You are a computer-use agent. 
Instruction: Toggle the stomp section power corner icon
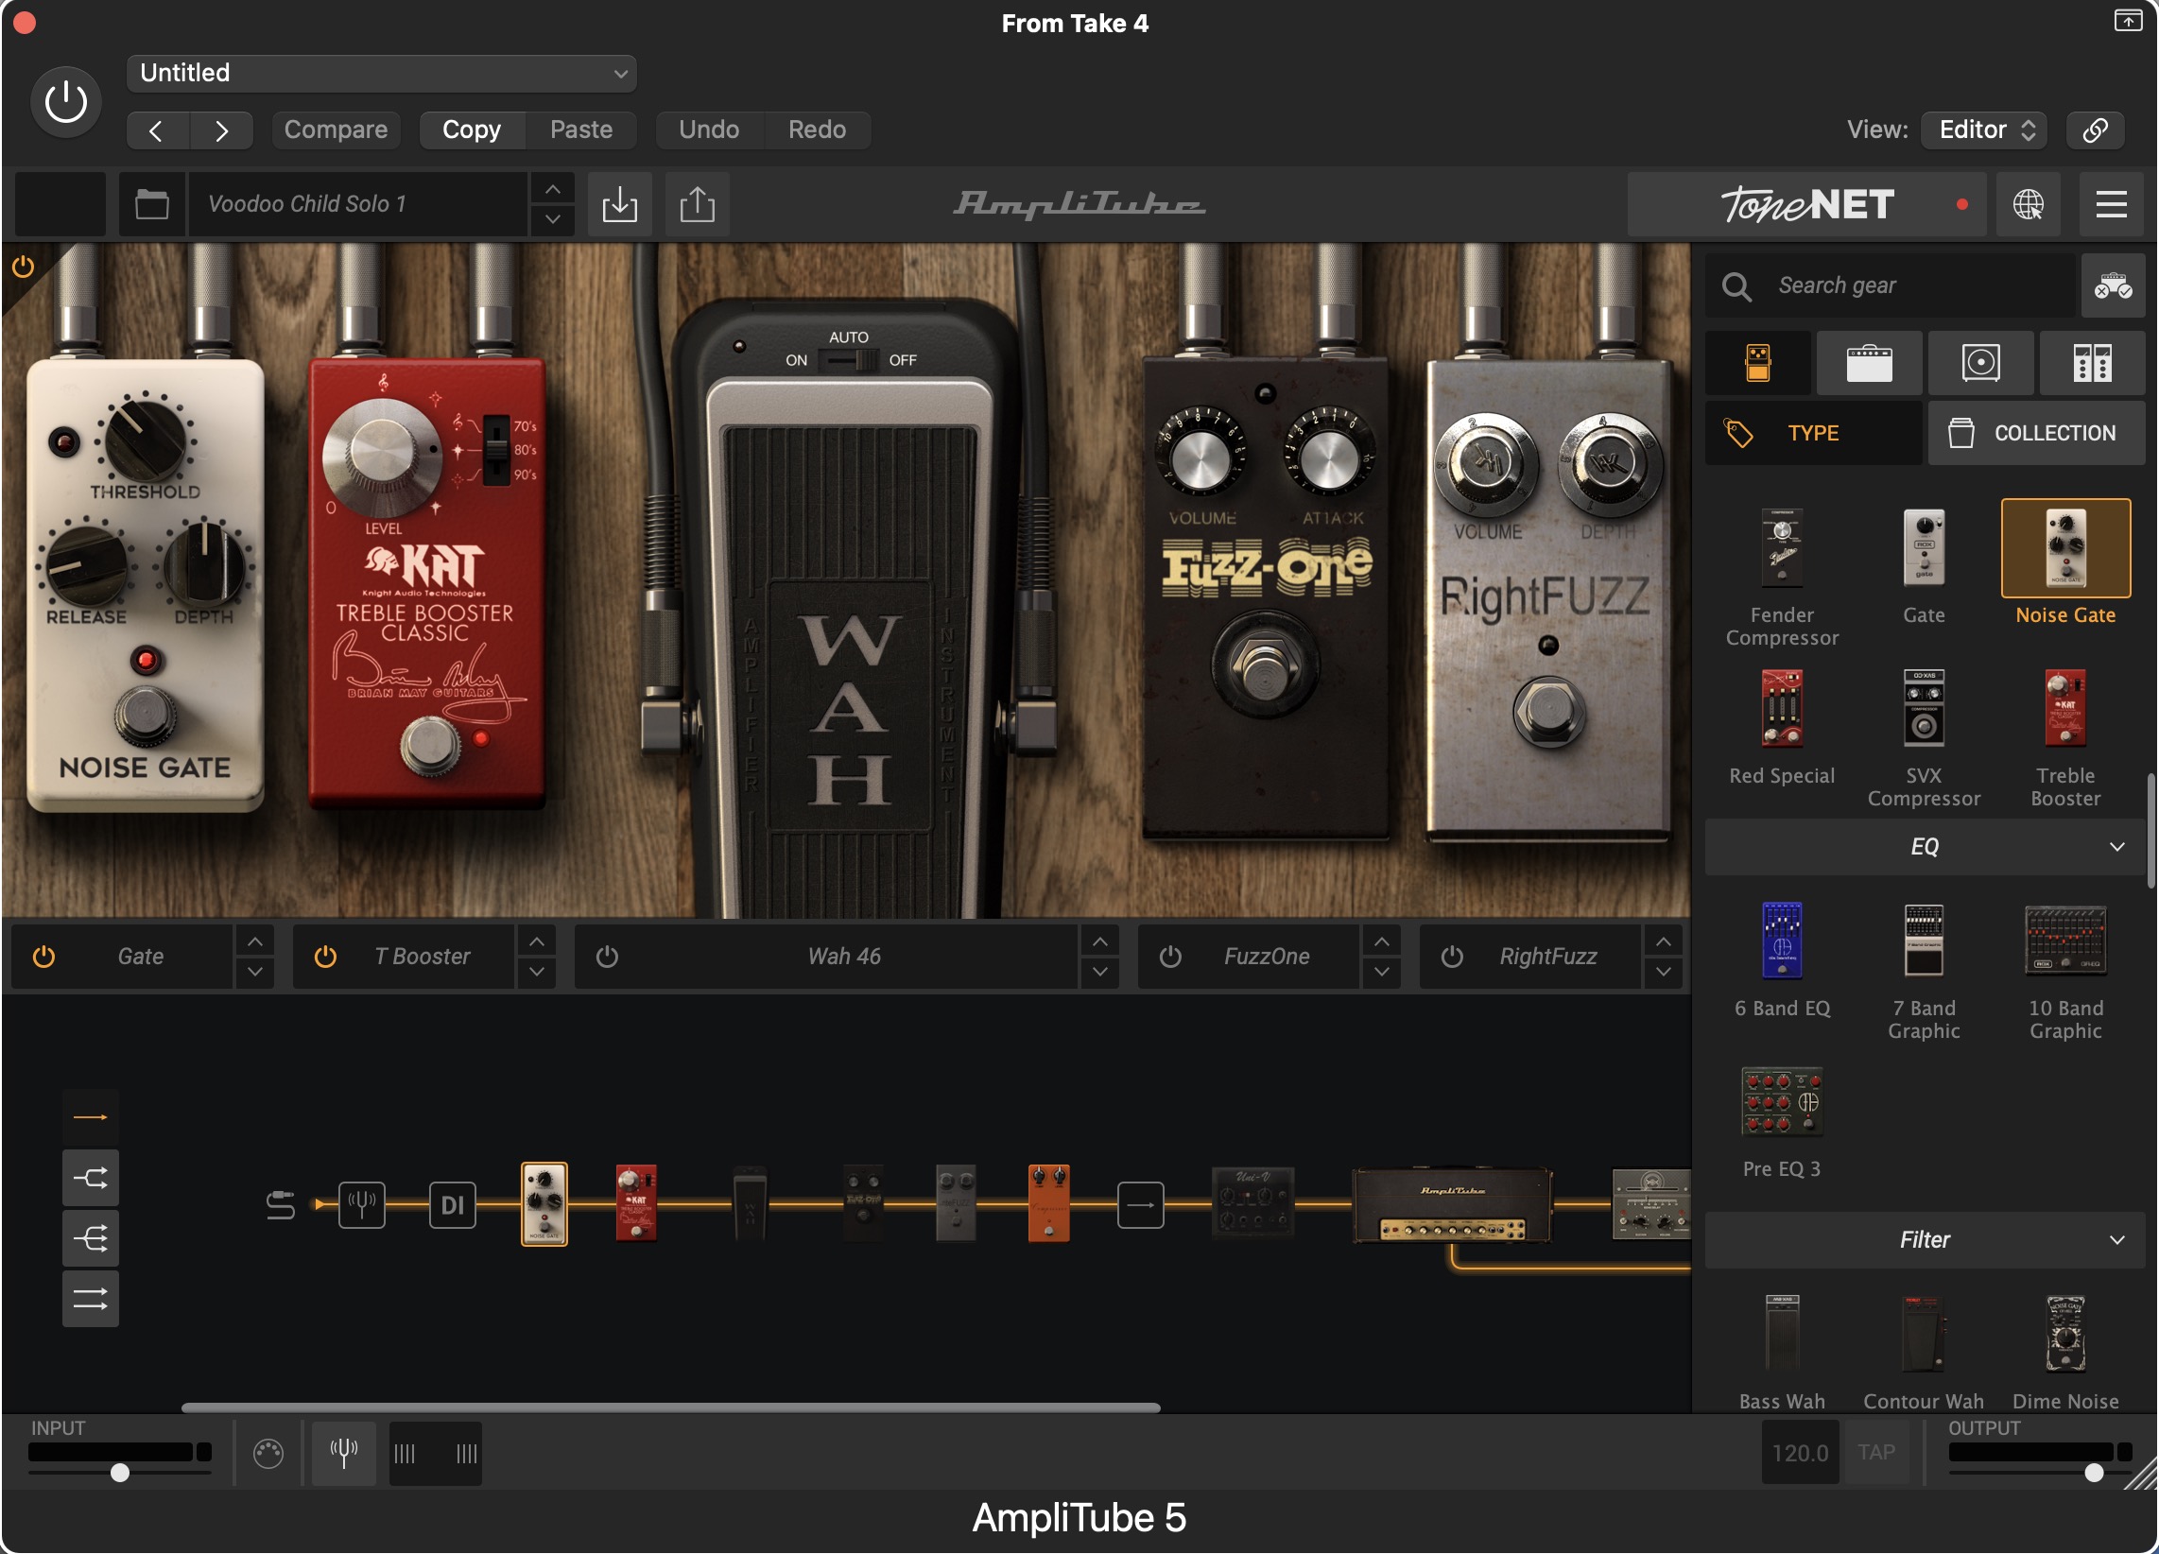(23, 267)
